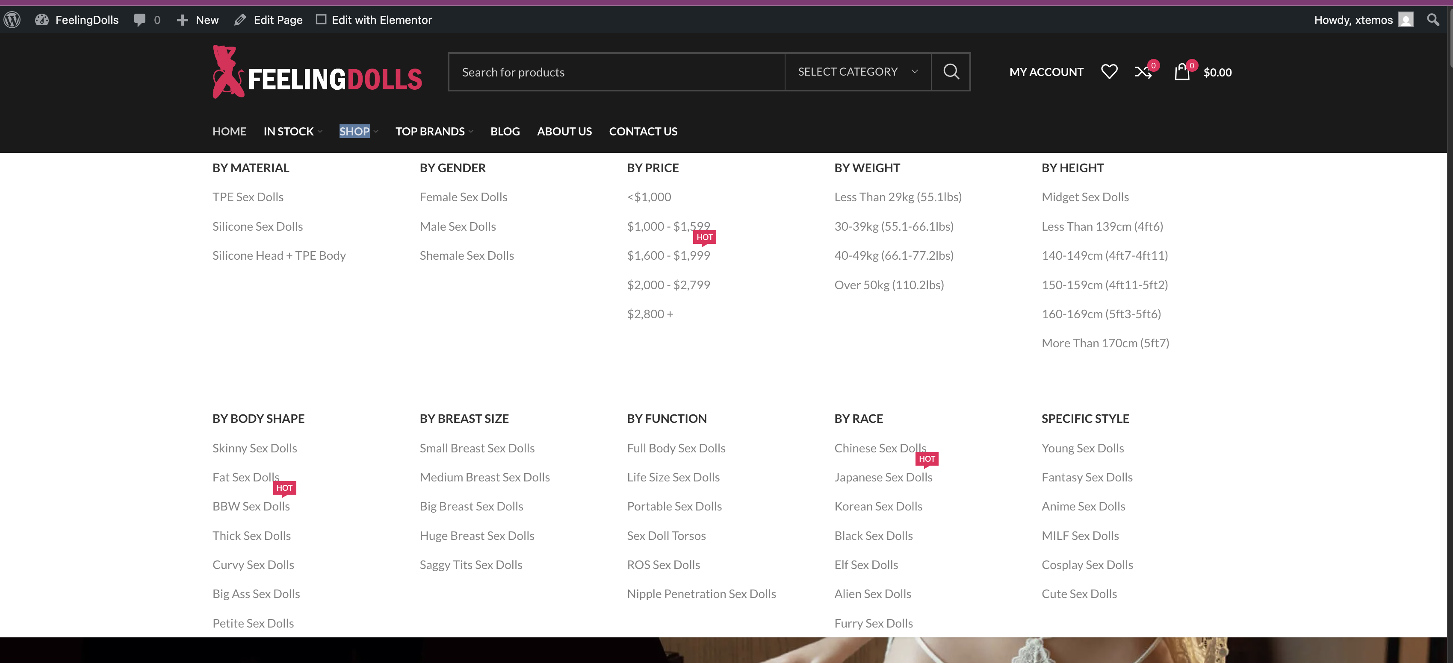The height and width of the screenshot is (663, 1453).
Task: Select Less Than 139cm (4ft6) height
Action: (1102, 226)
